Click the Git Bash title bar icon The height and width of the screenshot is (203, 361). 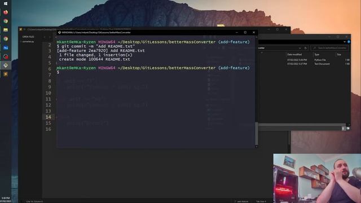[59, 33]
